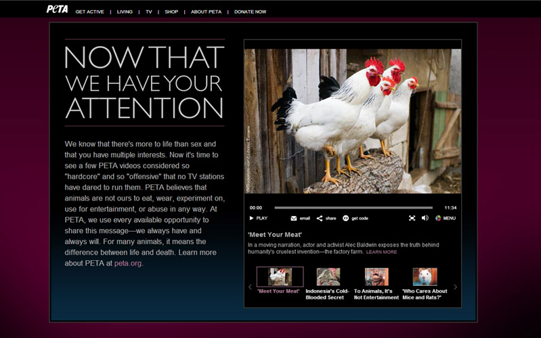
Task: Click the share icon under the video
Action: coord(320,218)
